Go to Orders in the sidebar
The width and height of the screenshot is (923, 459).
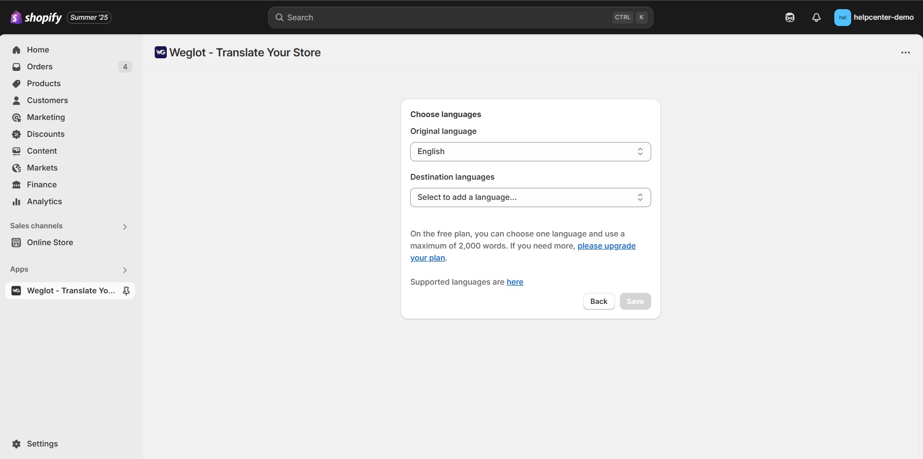pyautogui.click(x=40, y=66)
